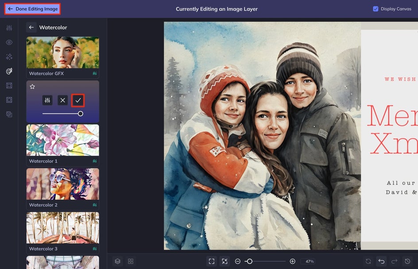Click the zoom slider handle
This screenshot has width=418, height=269.
[250, 261]
